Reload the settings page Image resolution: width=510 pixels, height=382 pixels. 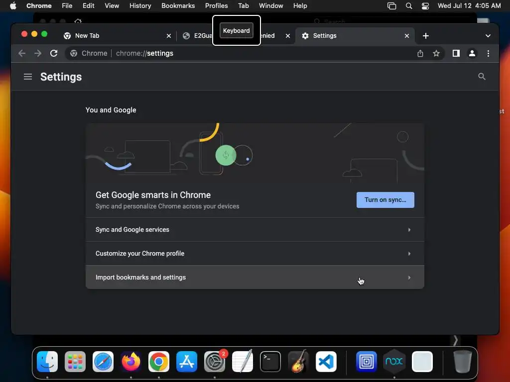54,53
